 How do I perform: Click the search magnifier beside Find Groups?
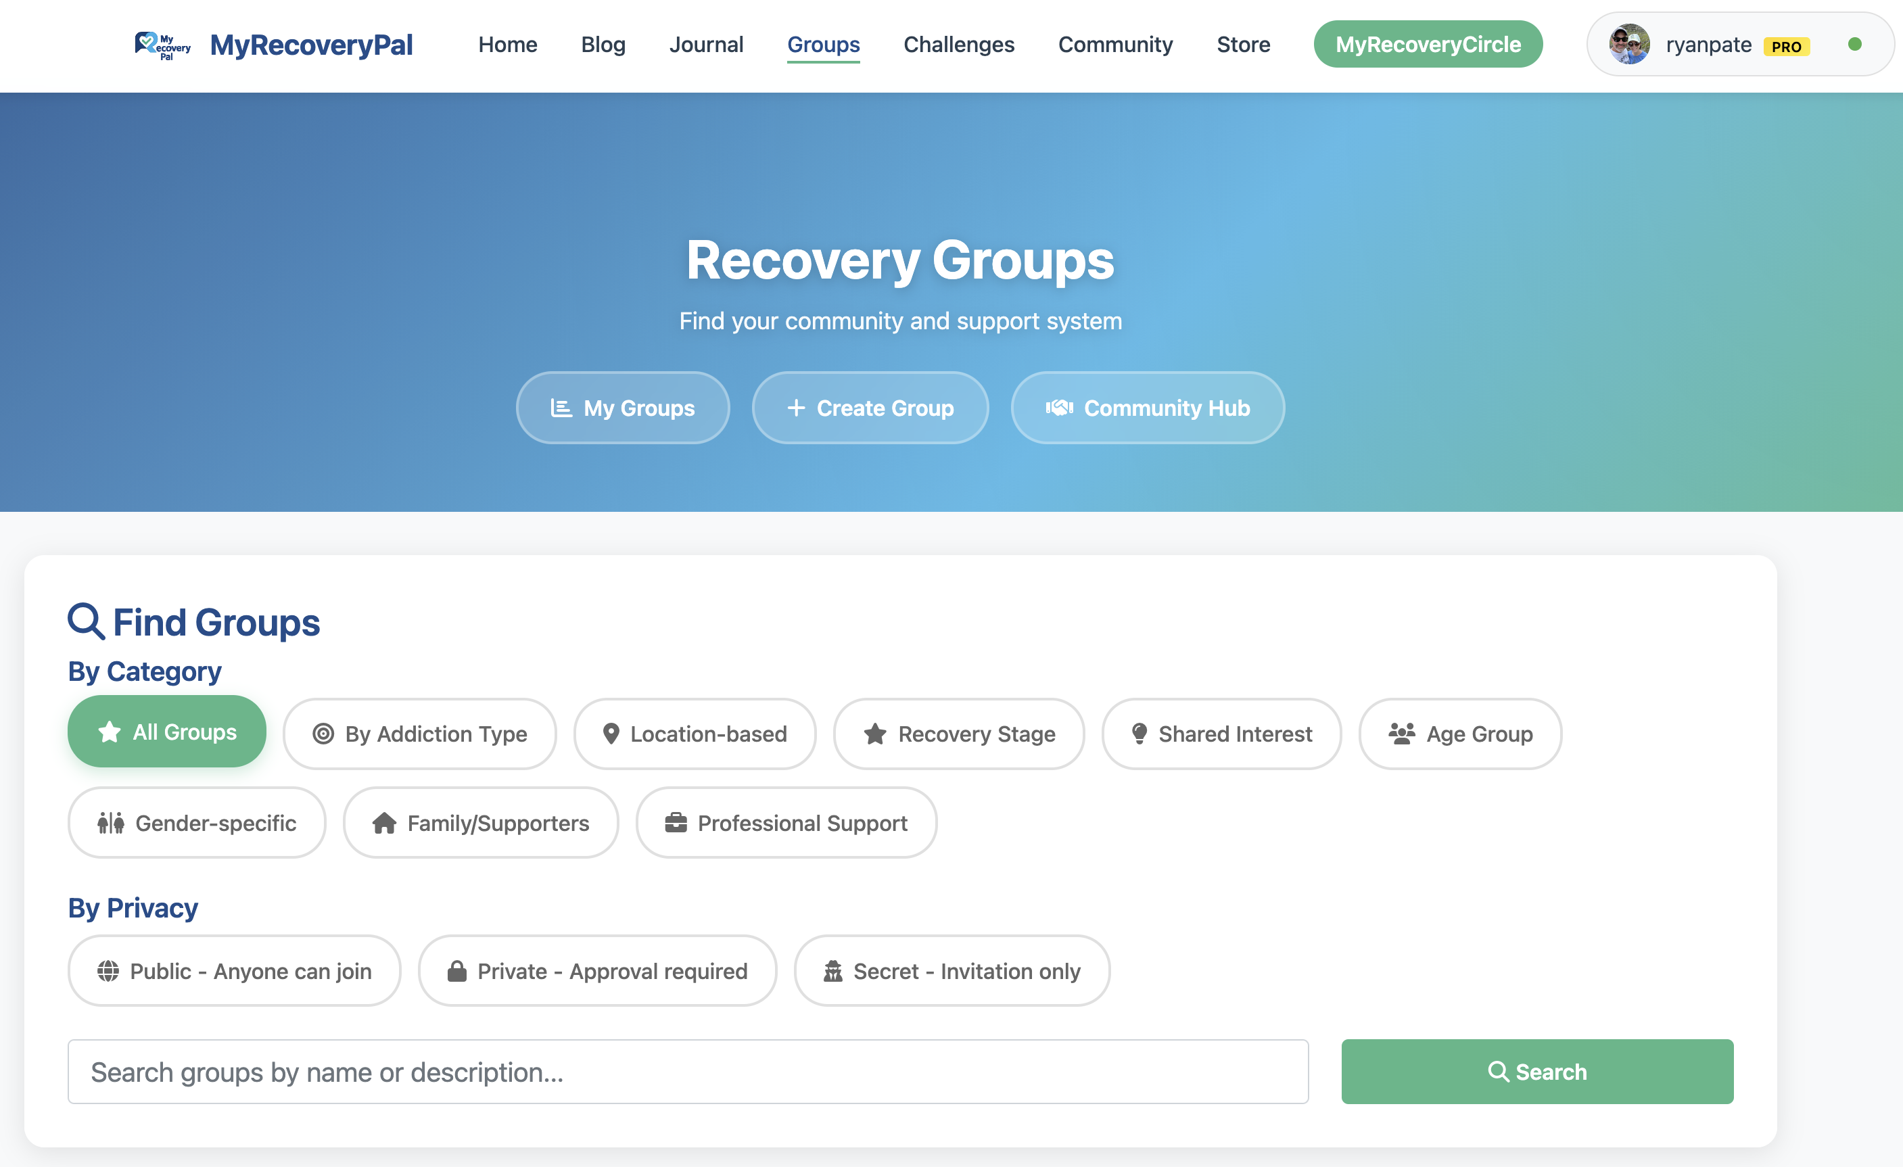[86, 621]
